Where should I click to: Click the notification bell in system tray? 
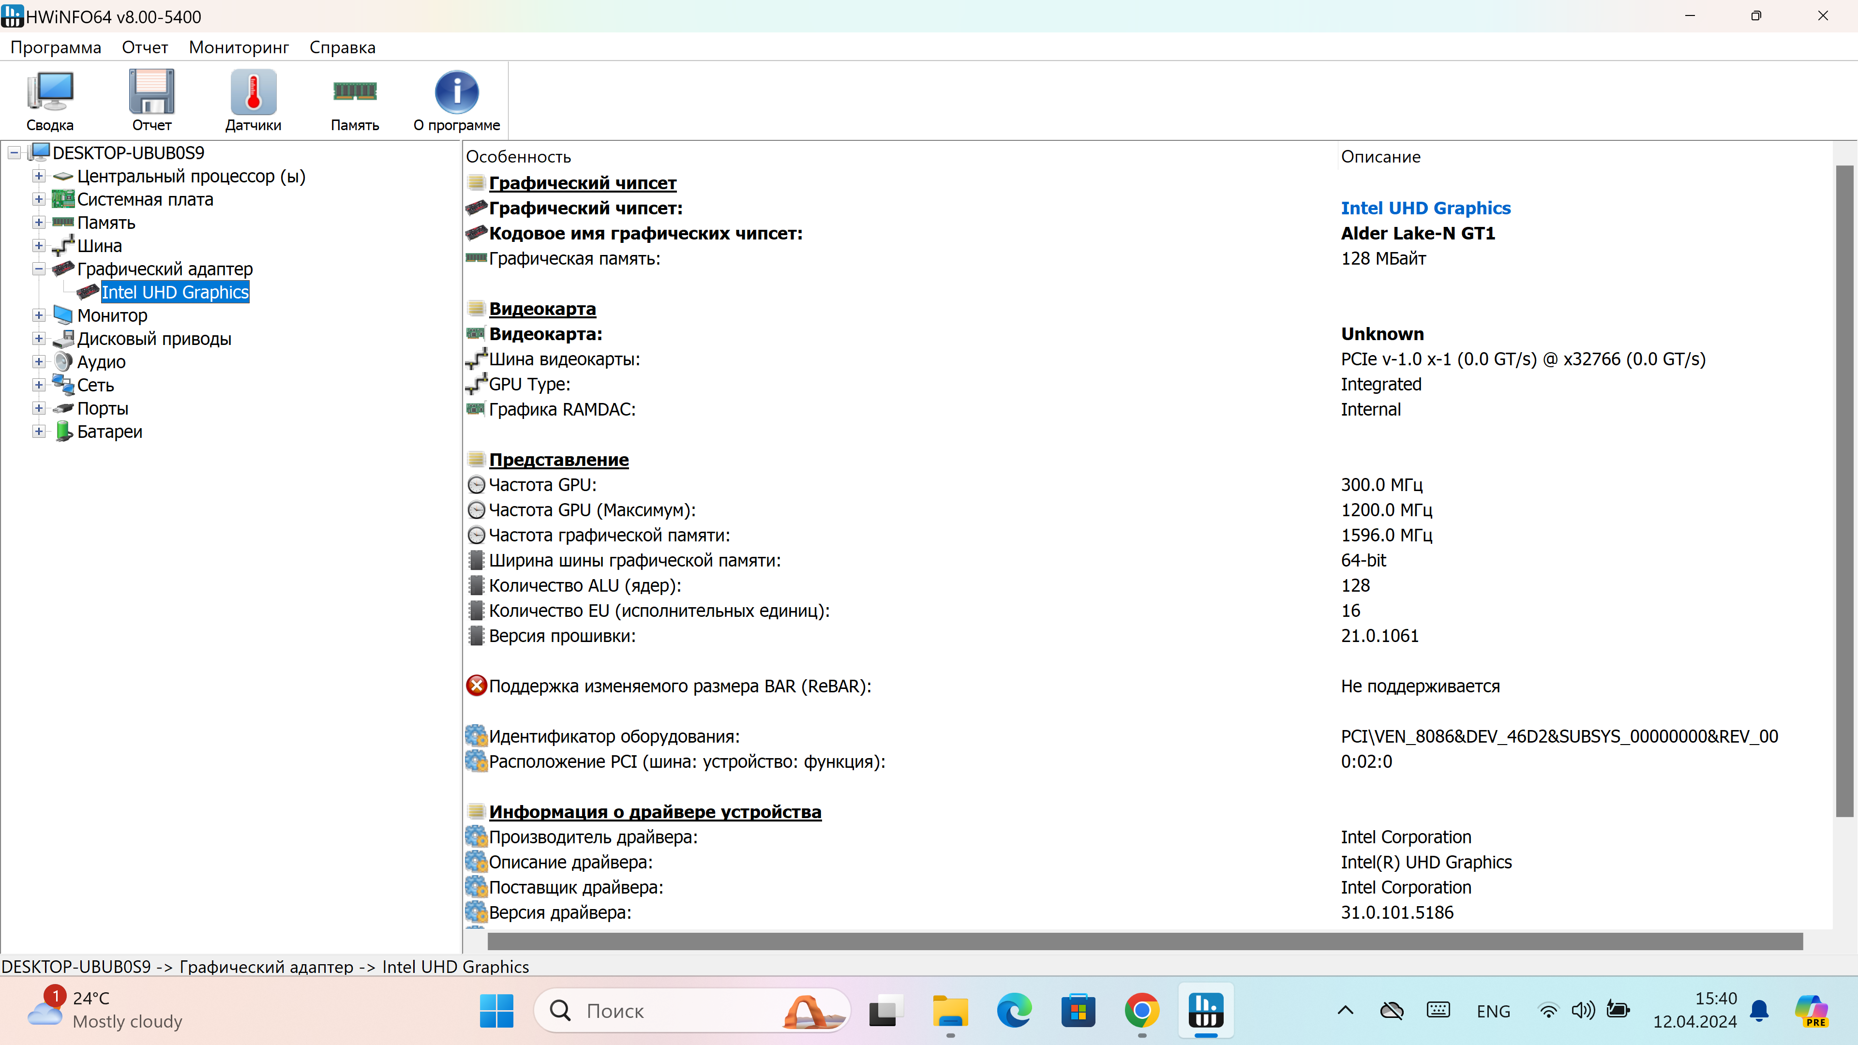point(1759,1010)
